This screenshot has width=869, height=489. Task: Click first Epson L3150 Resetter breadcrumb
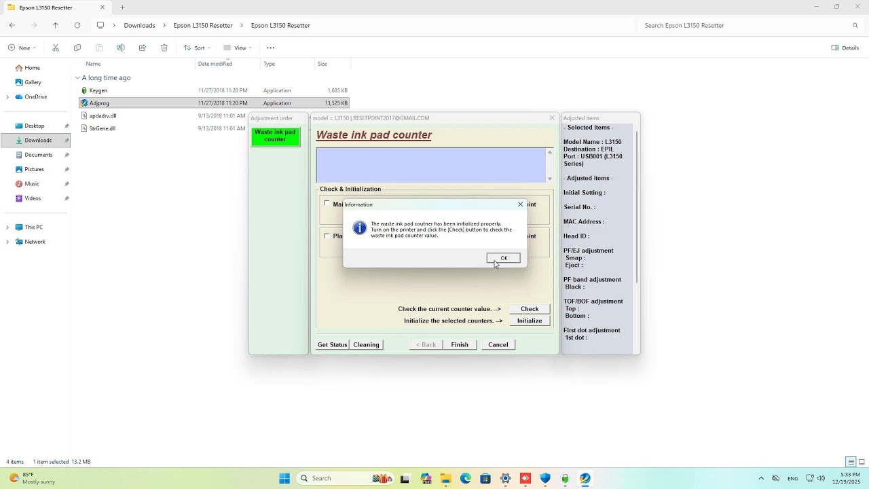203,25
